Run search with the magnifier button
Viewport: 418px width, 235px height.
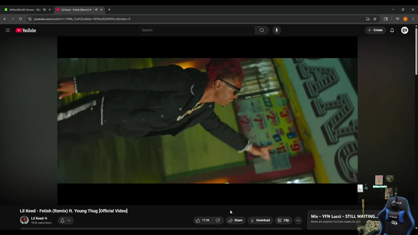262,30
